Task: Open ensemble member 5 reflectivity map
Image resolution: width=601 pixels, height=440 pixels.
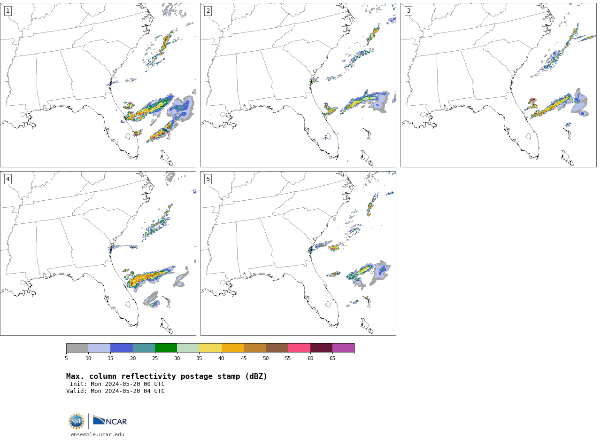Action: point(298,253)
